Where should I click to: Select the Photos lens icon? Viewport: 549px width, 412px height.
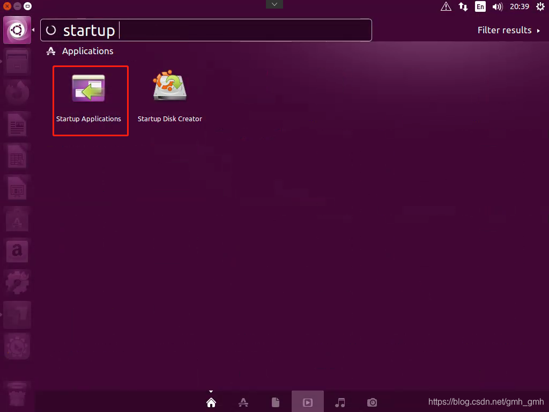click(372, 401)
